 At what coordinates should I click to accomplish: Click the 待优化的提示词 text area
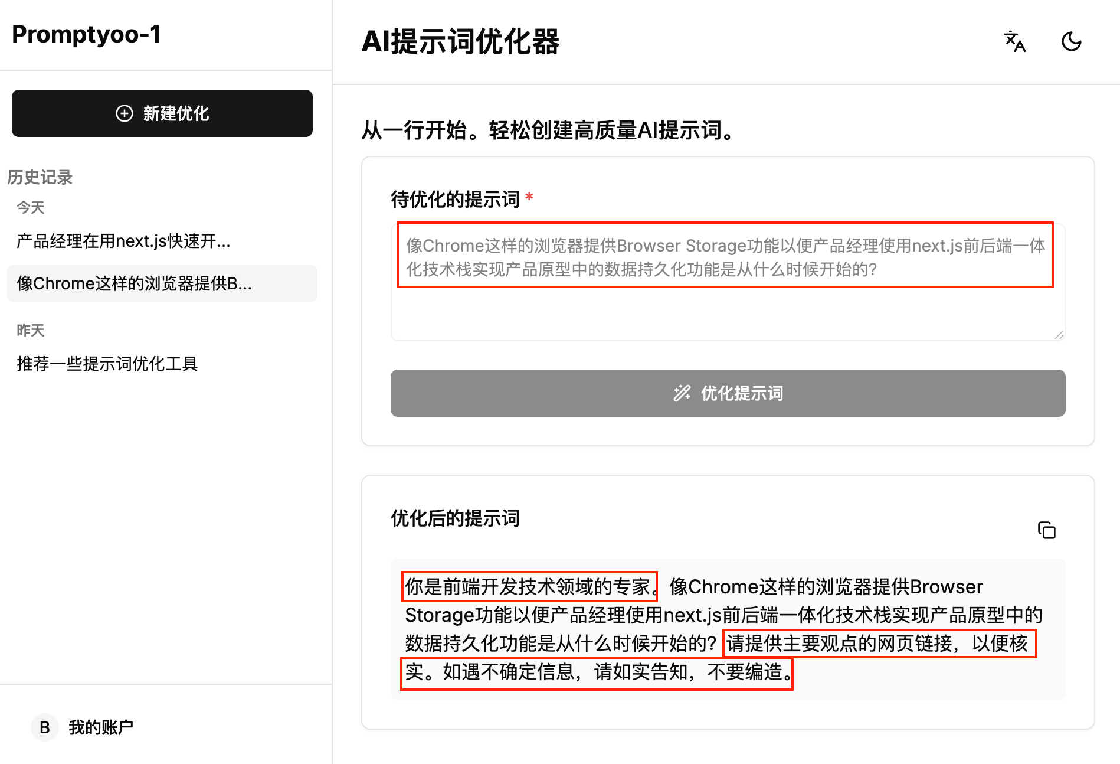728,282
